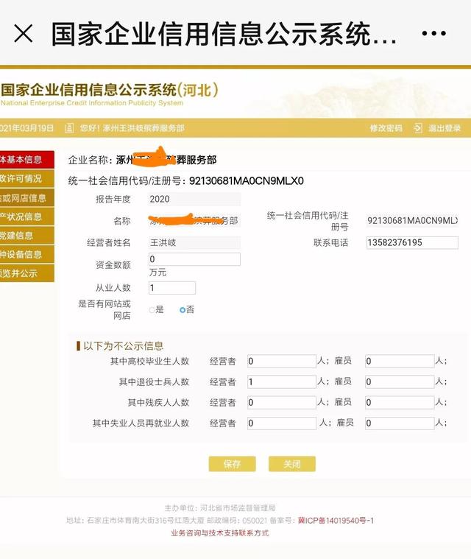Click 残疾人 经营者 count field
Image resolution: width=471 pixels, height=559 pixels.
pos(282,402)
